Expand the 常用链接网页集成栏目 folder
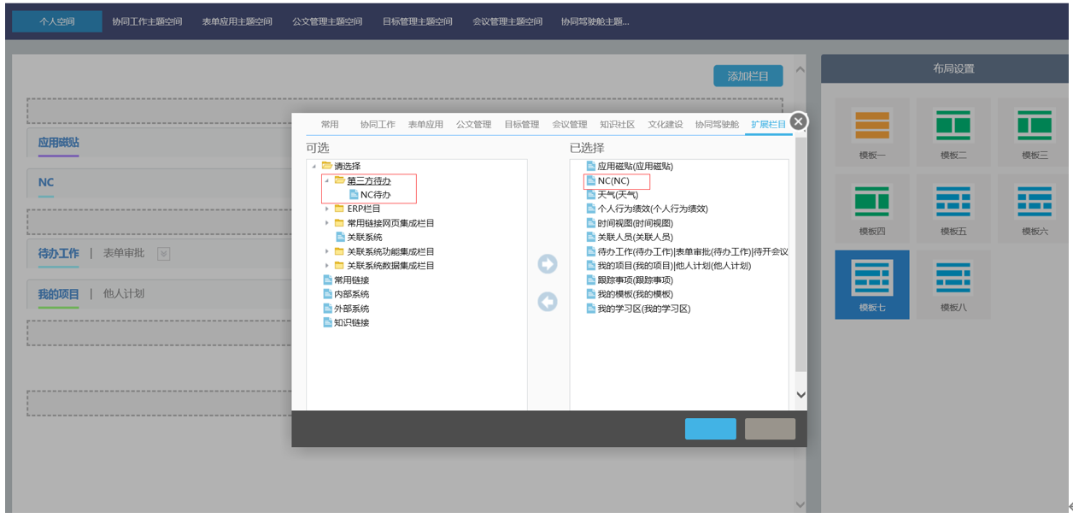1073x524 pixels. coord(326,223)
